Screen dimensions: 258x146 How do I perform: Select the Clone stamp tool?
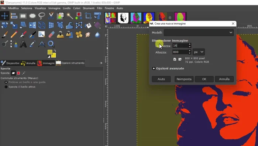point(60,35)
